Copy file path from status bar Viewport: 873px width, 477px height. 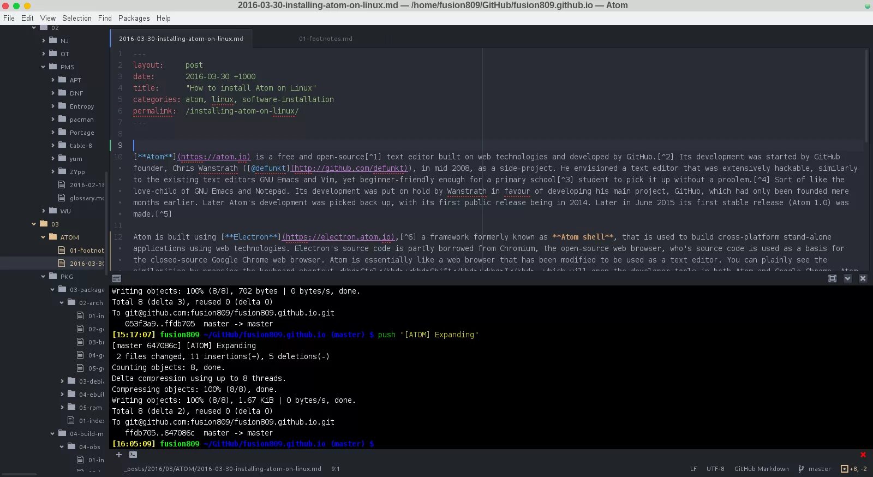(223, 469)
